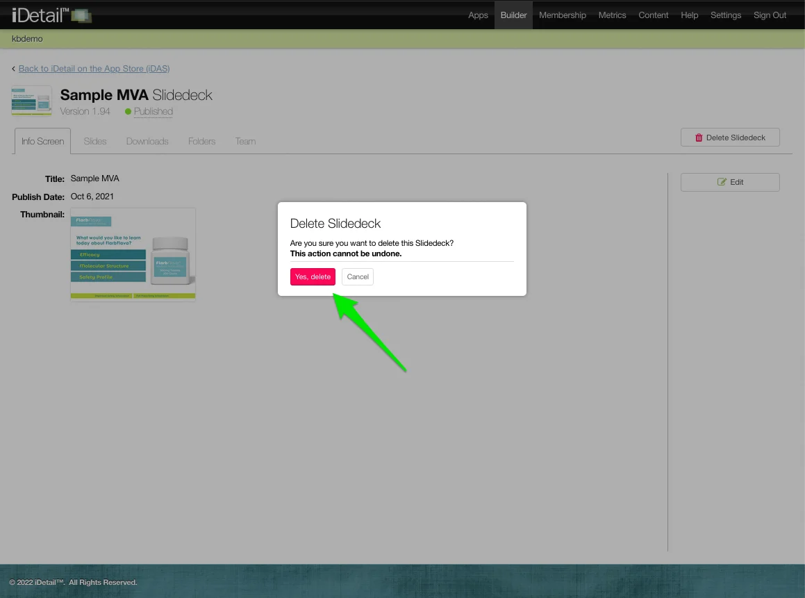Click the footer copyright text
The width and height of the screenshot is (805, 598).
[x=73, y=582]
